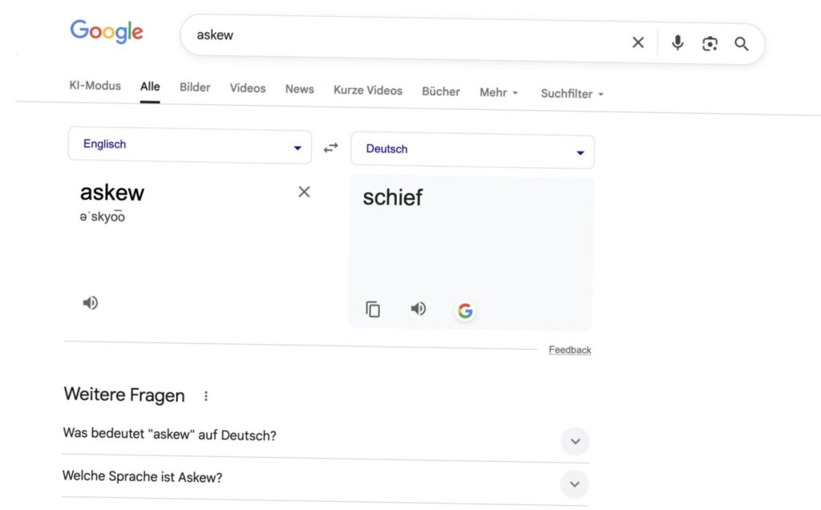Copy the translation with the copy icon
Screen dimensions: 821x510
click(372, 309)
